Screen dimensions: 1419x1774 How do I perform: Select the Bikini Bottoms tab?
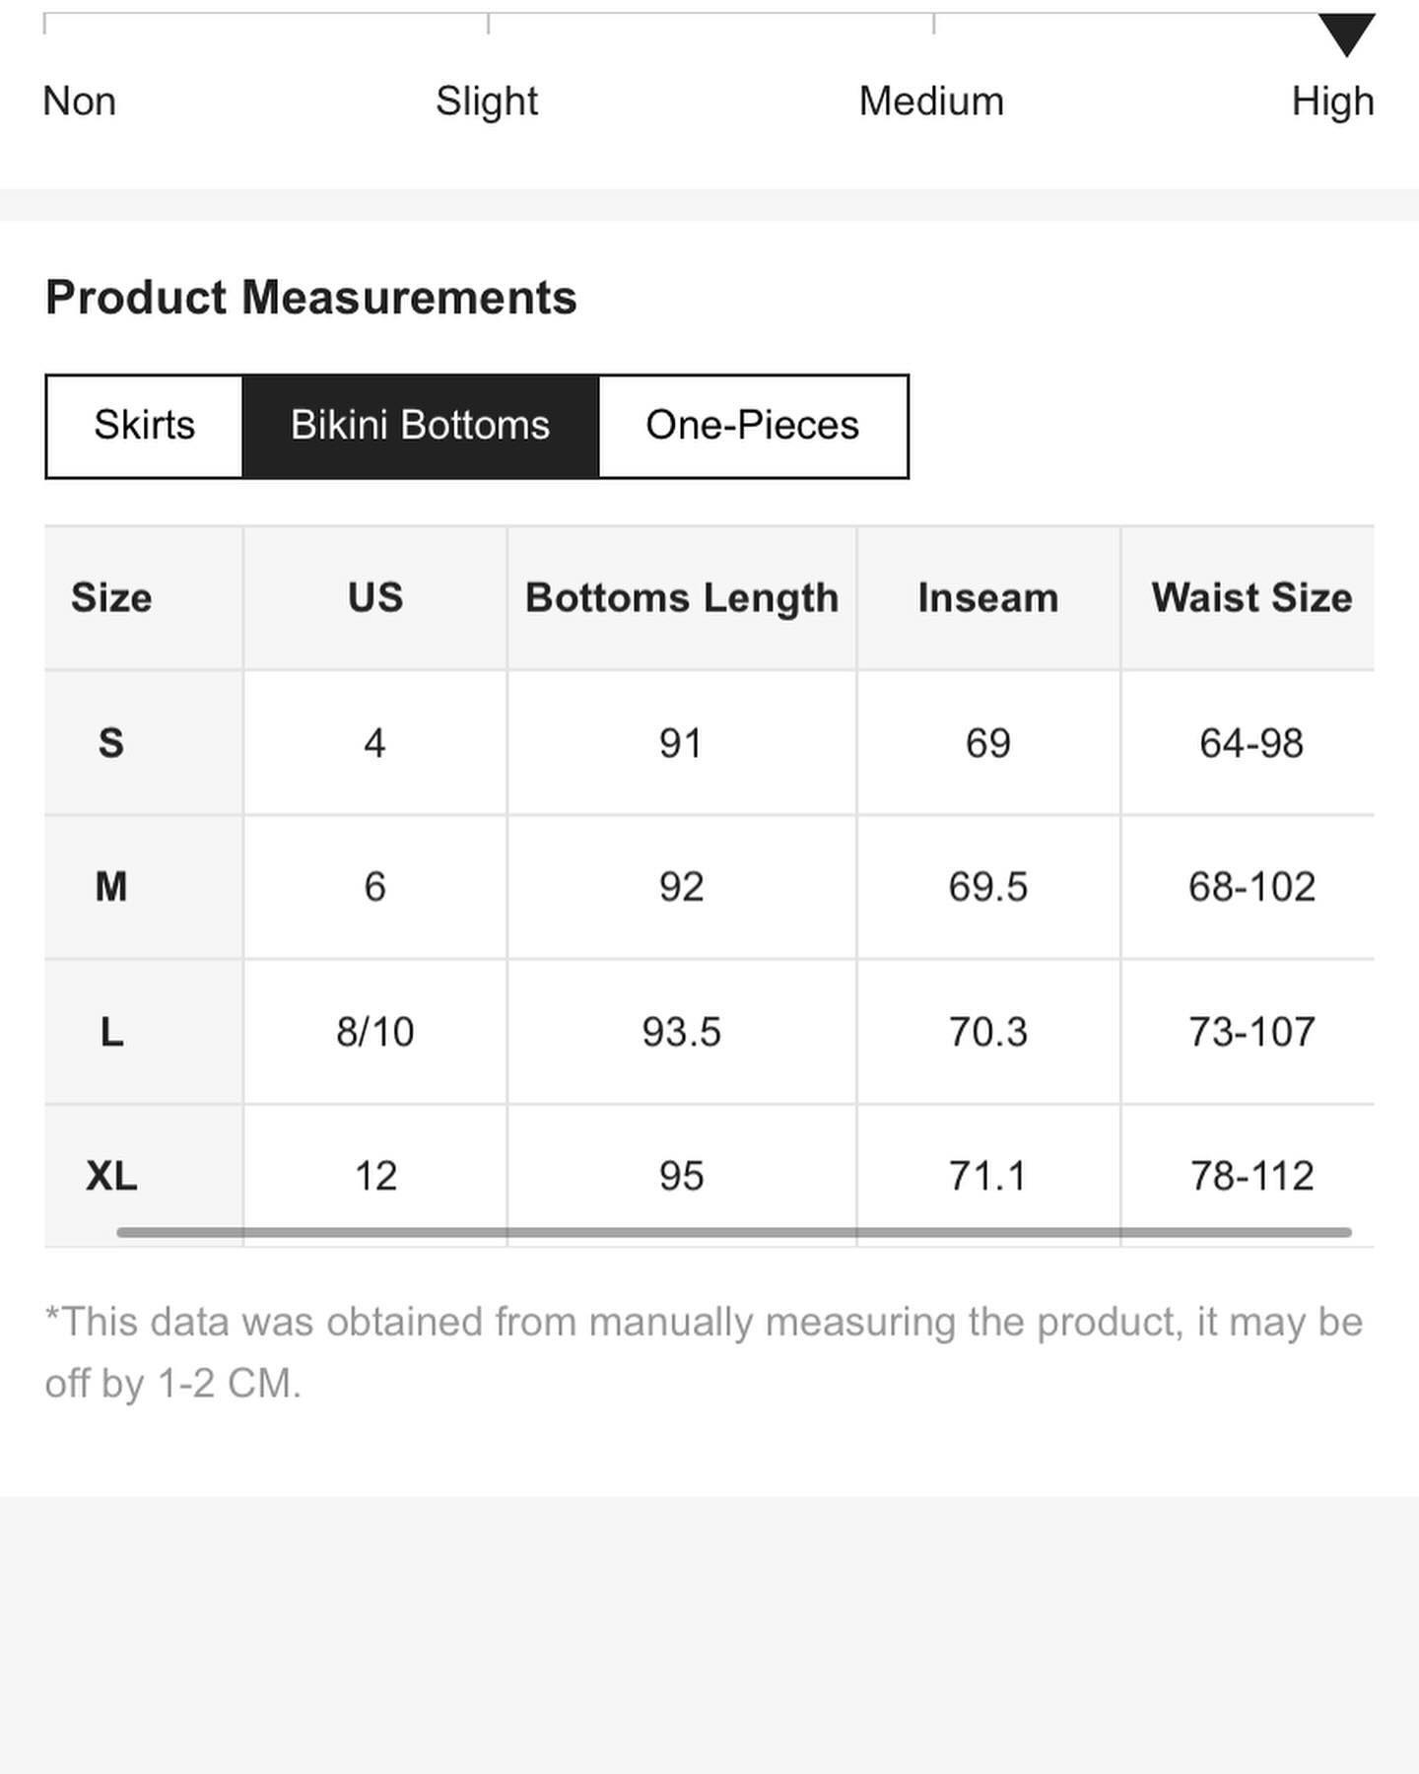click(x=420, y=426)
